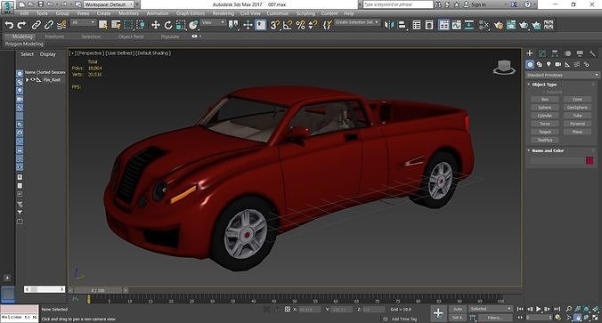
Task: Open the Modifiers menu
Action: click(128, 13)
